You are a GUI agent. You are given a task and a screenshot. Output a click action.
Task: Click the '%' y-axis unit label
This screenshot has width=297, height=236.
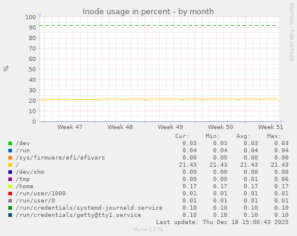(x=6, y=68)
